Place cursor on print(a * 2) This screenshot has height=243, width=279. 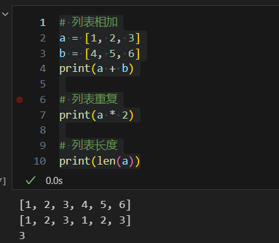coord(96,115)
